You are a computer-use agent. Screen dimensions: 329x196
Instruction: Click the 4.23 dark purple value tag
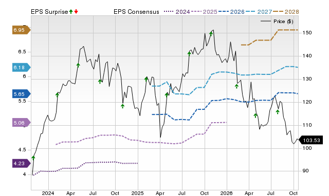(x=21, y=163)
